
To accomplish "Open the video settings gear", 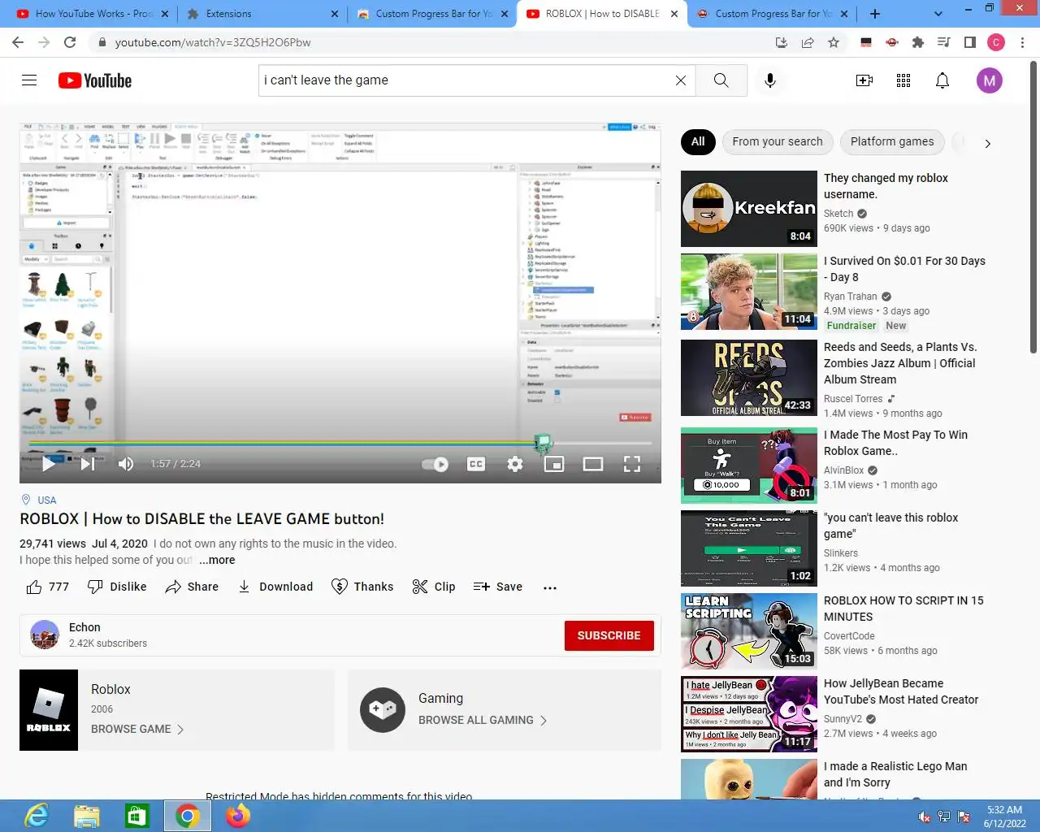I will 515,464.
